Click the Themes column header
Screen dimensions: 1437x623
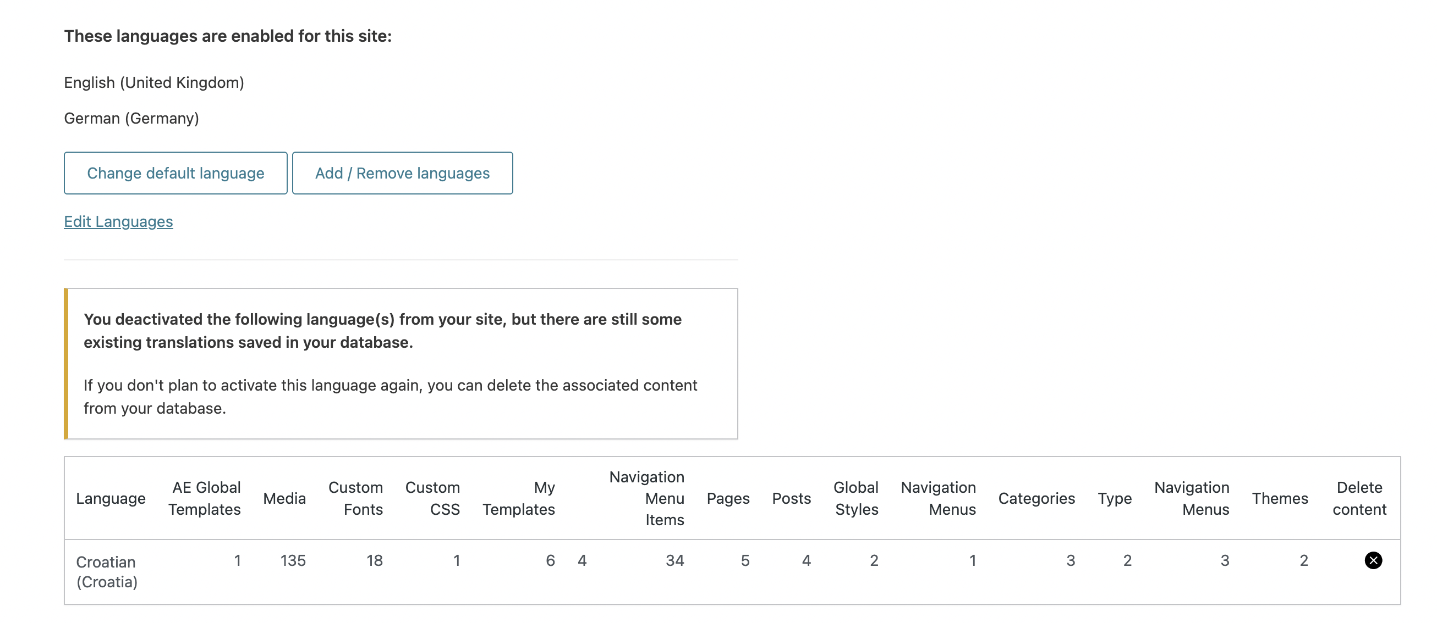[1280, 498]
